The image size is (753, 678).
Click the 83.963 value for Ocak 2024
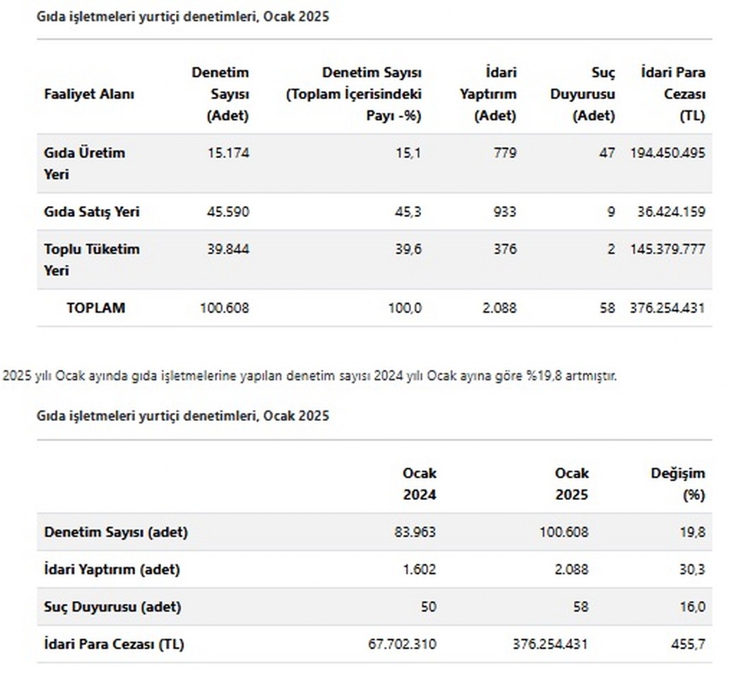coord(415,533)
